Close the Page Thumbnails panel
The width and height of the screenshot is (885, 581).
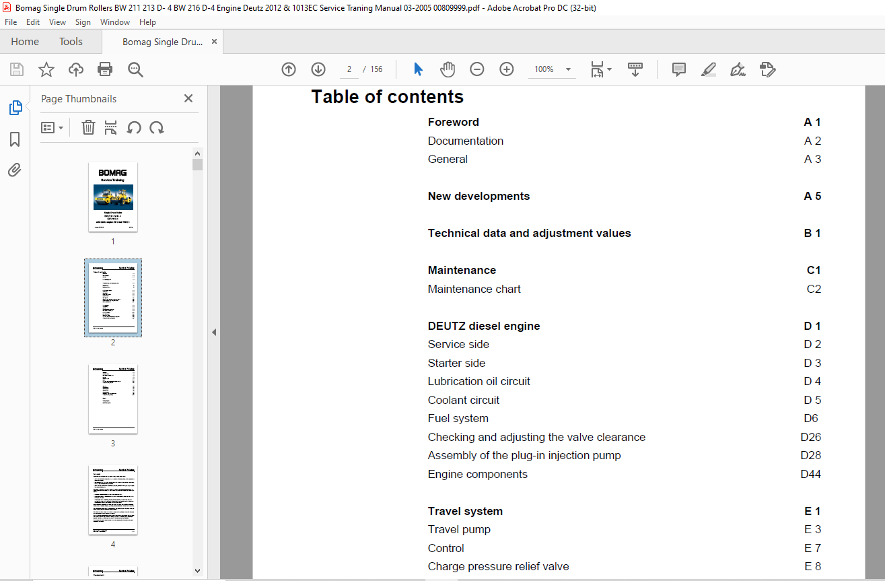point(188,98)
